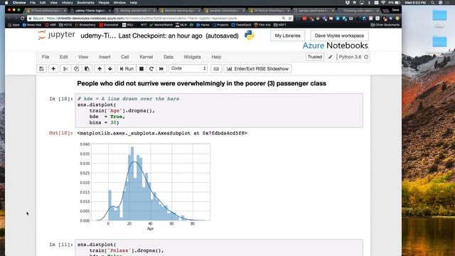Open the Data menu
This screenshot has width=455, height=256.
click(168, 57)
